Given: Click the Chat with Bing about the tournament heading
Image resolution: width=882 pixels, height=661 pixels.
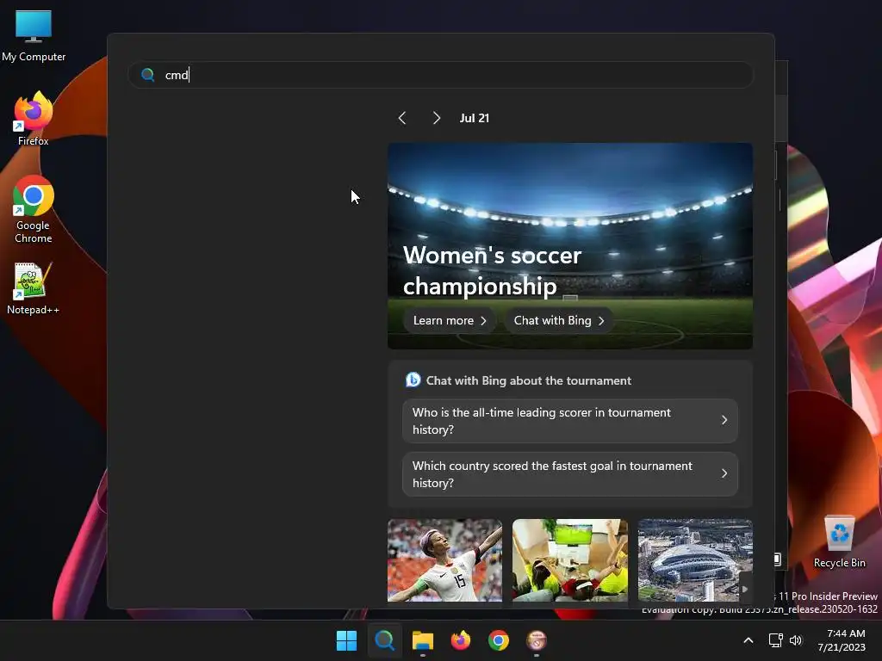Looking at the screenshot, I should pyautogui.click(x=528, y=380).
